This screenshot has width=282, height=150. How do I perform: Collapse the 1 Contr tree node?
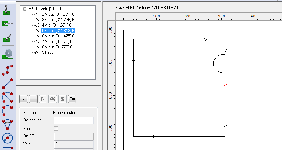tap(25, 9)
